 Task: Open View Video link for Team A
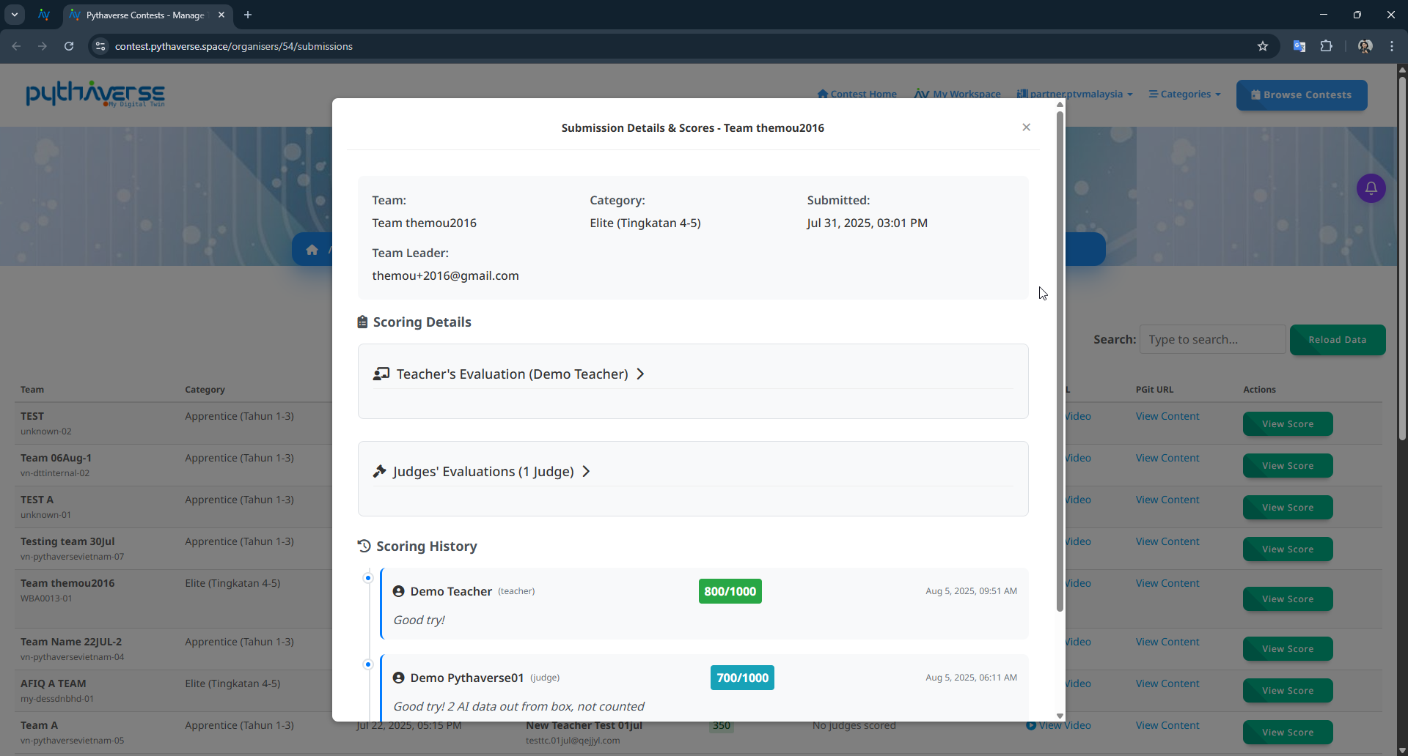(x=1059, y=725)
